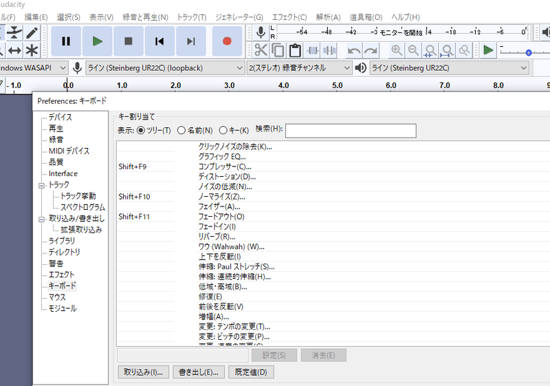Start recording with the red Record button
This screenshot has width=550, height=386.
click(x=227, y=41)
